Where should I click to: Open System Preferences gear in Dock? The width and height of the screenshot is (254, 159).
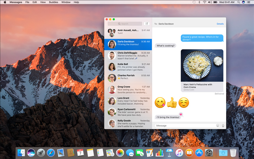(209, 153)
